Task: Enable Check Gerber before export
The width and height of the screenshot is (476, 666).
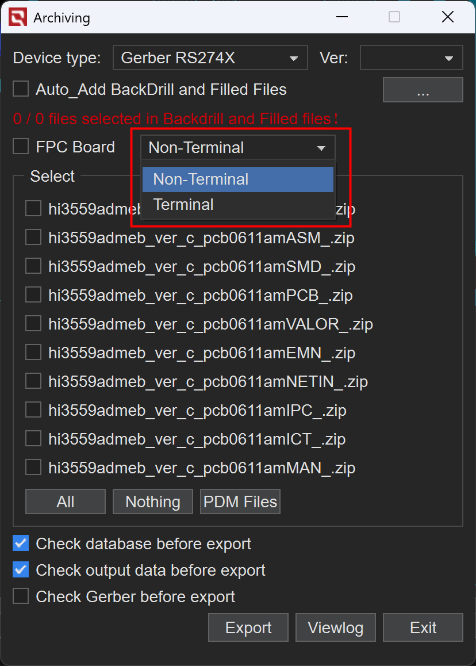Action: (21, 596)
